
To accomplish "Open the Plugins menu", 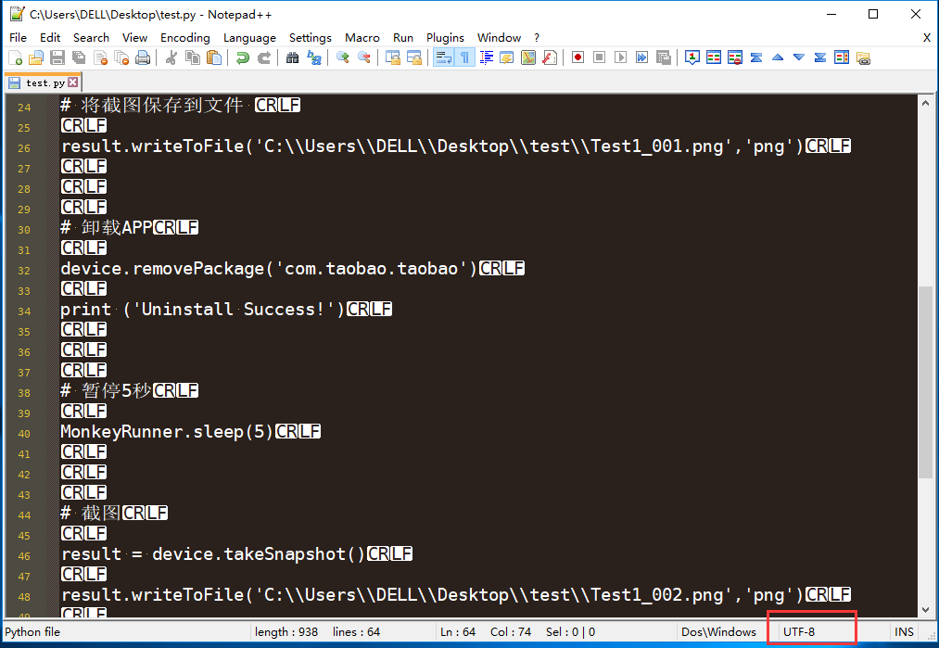I will click(x=445, y=38).
